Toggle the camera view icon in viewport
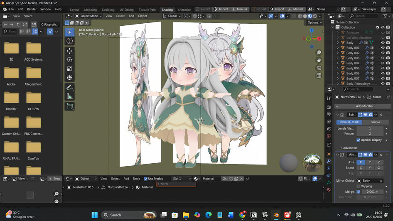 tap(319, 68)
